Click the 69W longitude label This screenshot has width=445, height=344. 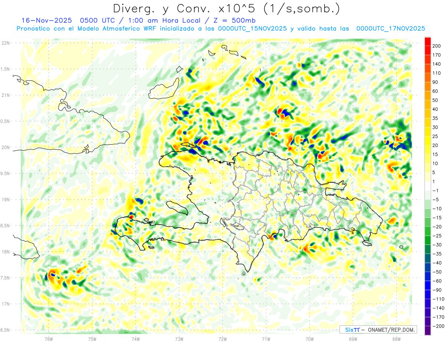click(x=353, y=339)
